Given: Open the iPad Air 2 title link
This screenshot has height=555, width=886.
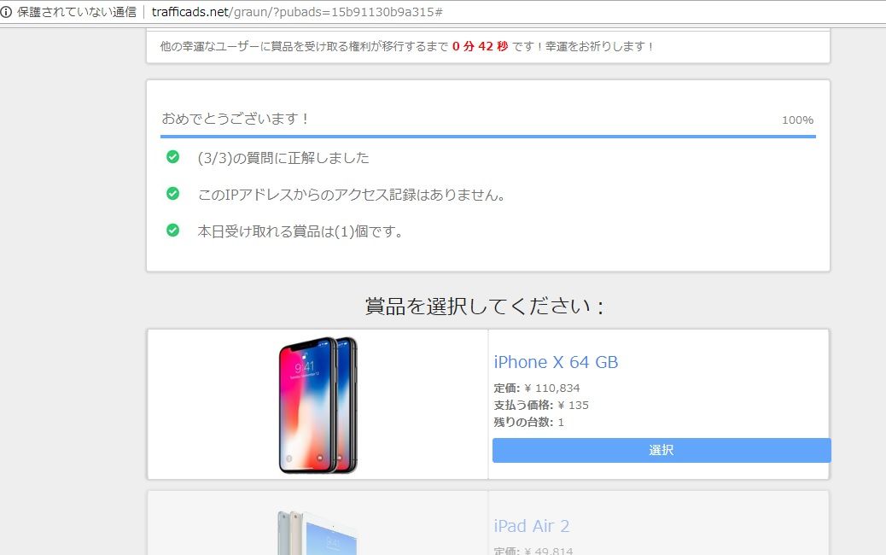Looking at the screenshot, I should pos(532,526).
